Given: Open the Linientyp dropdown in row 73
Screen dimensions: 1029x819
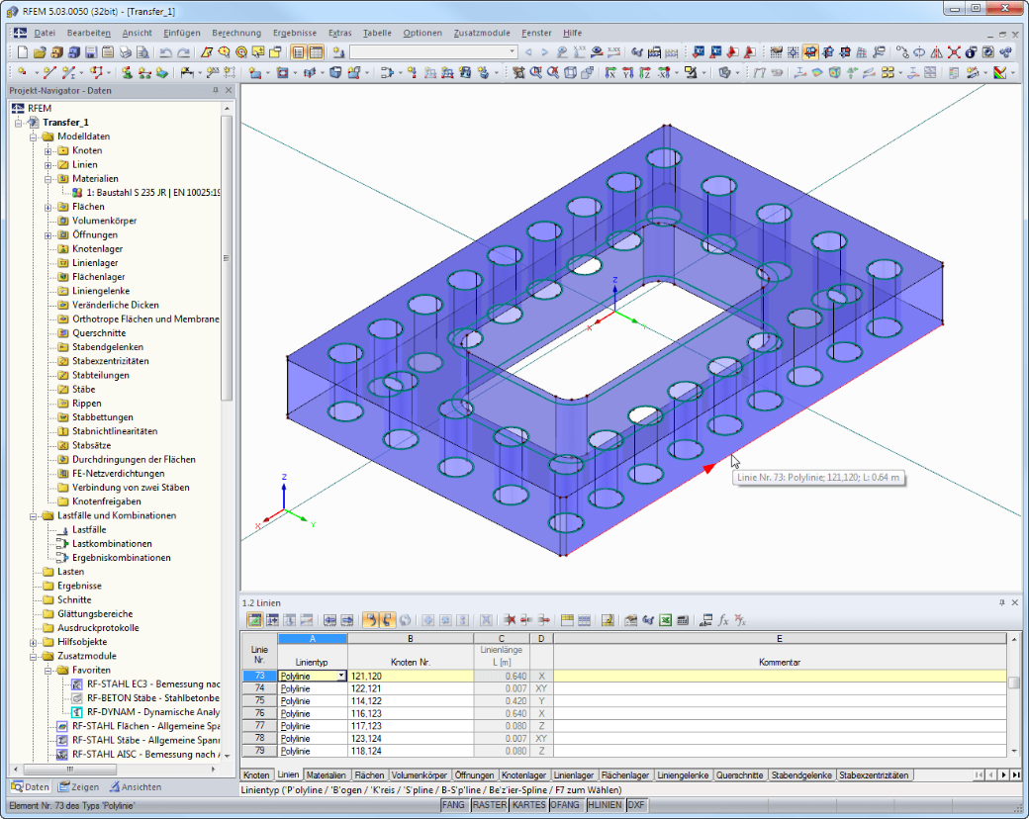Looking at the screenshot, I should 341,676.
